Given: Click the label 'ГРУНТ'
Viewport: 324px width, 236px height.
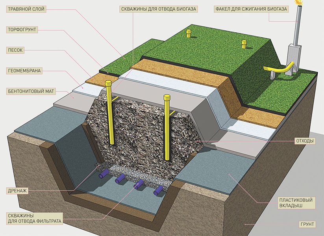Looking at the screenshot, I should [307, 224].
